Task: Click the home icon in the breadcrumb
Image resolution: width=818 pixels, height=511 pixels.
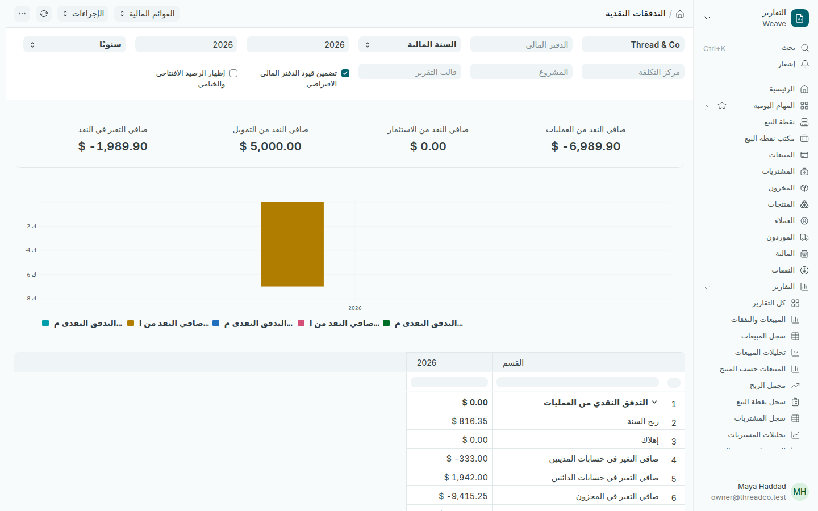Action: click(680, 14)
